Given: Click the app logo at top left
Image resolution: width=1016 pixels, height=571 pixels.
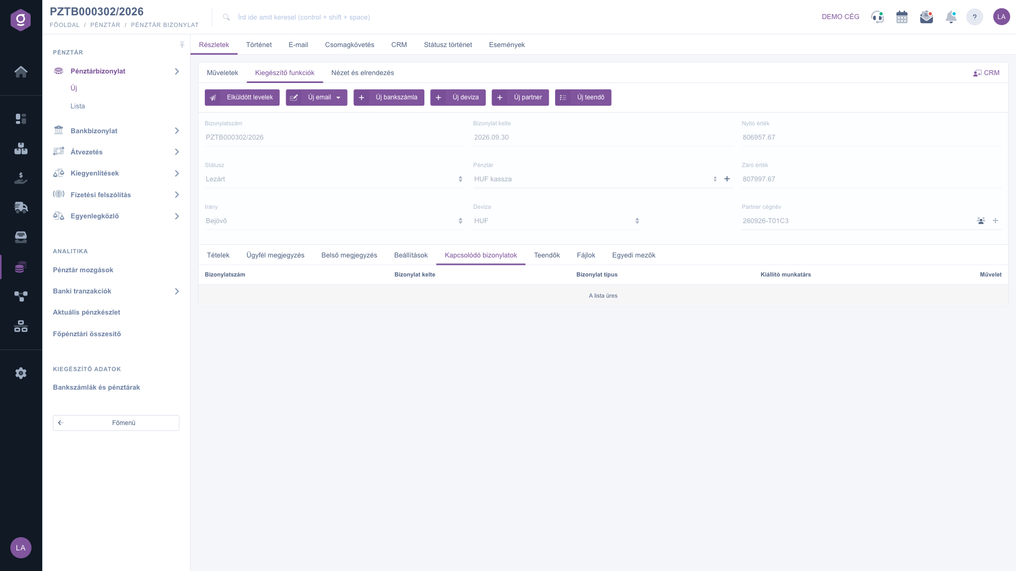Looking at the screenshot, I should 21,20.
